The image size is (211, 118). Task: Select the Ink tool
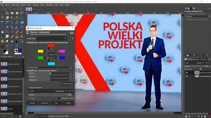click(2, 36)
